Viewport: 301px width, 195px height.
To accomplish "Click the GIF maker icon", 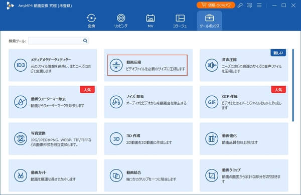I will coord(212,102).
